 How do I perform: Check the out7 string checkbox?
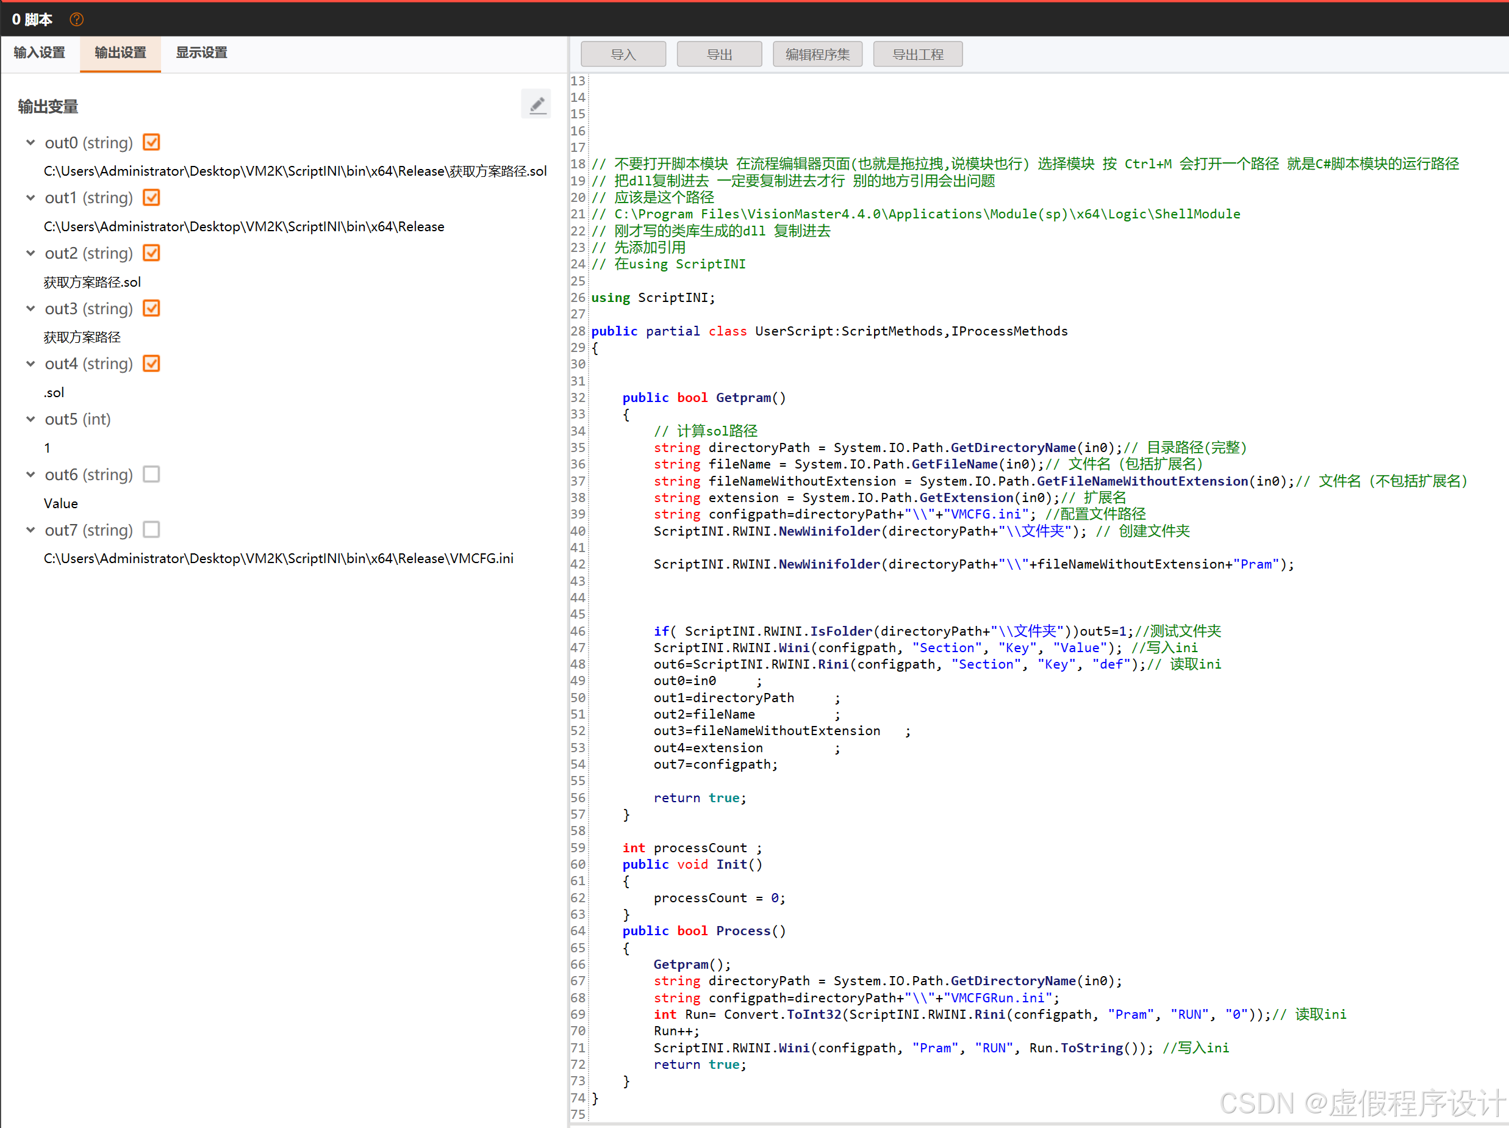pos(151,530)
